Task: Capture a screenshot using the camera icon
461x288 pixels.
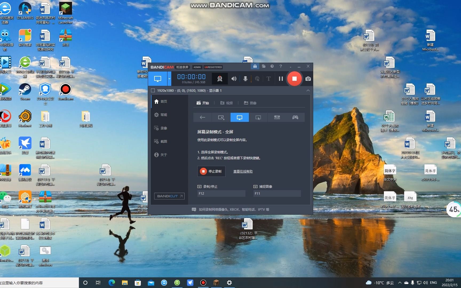Action: [308, 79]
